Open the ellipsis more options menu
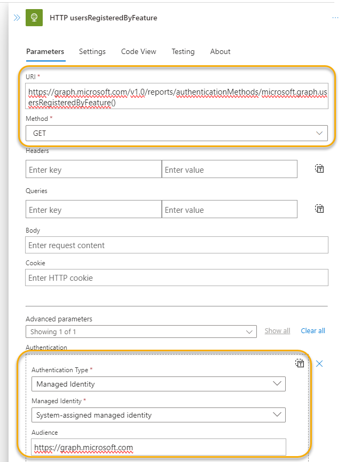This screenshot has height=462, width=345. coord(335,18)
